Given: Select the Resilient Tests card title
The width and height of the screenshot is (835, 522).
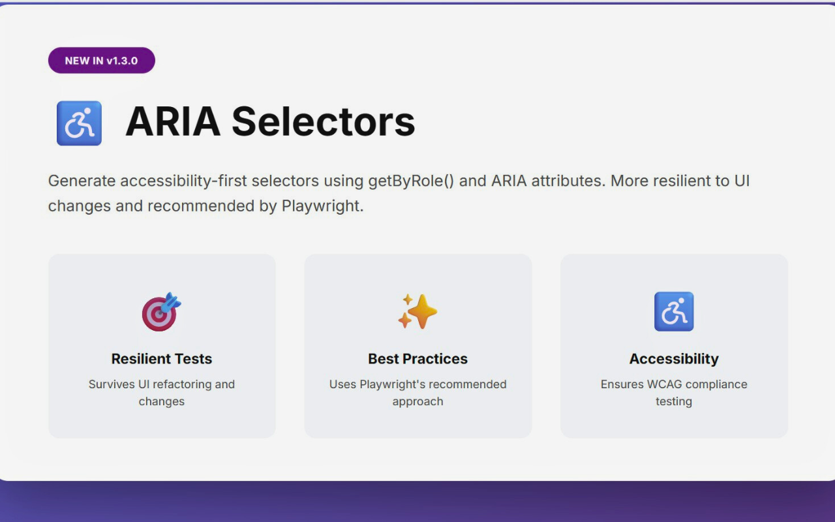Looking at the screenshot, I should point(161,359).
